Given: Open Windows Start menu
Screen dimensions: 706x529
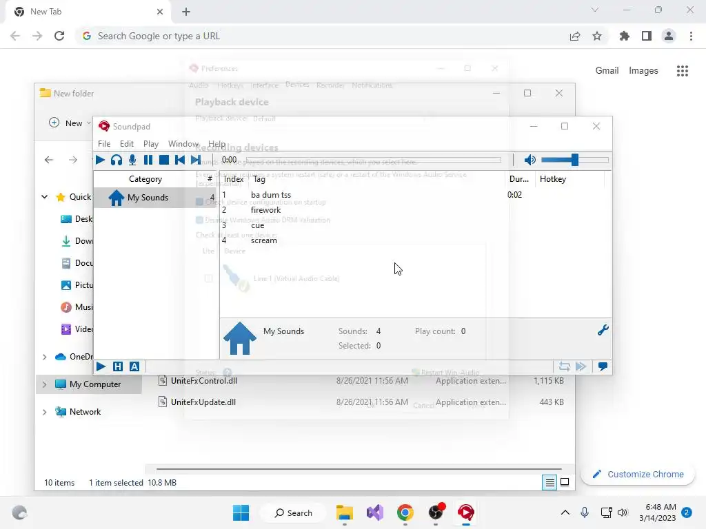Looking at the screenshot, I should (241, 512).
